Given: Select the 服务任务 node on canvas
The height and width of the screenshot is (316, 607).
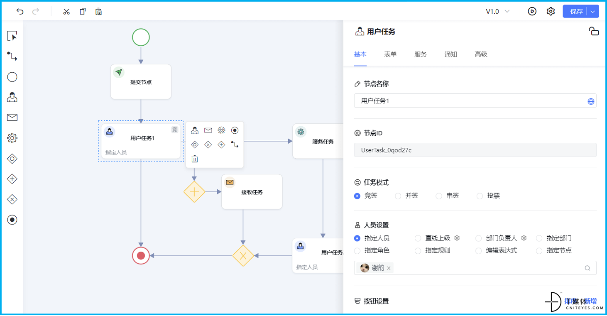Looking at the screenshot, I should 318,141.
